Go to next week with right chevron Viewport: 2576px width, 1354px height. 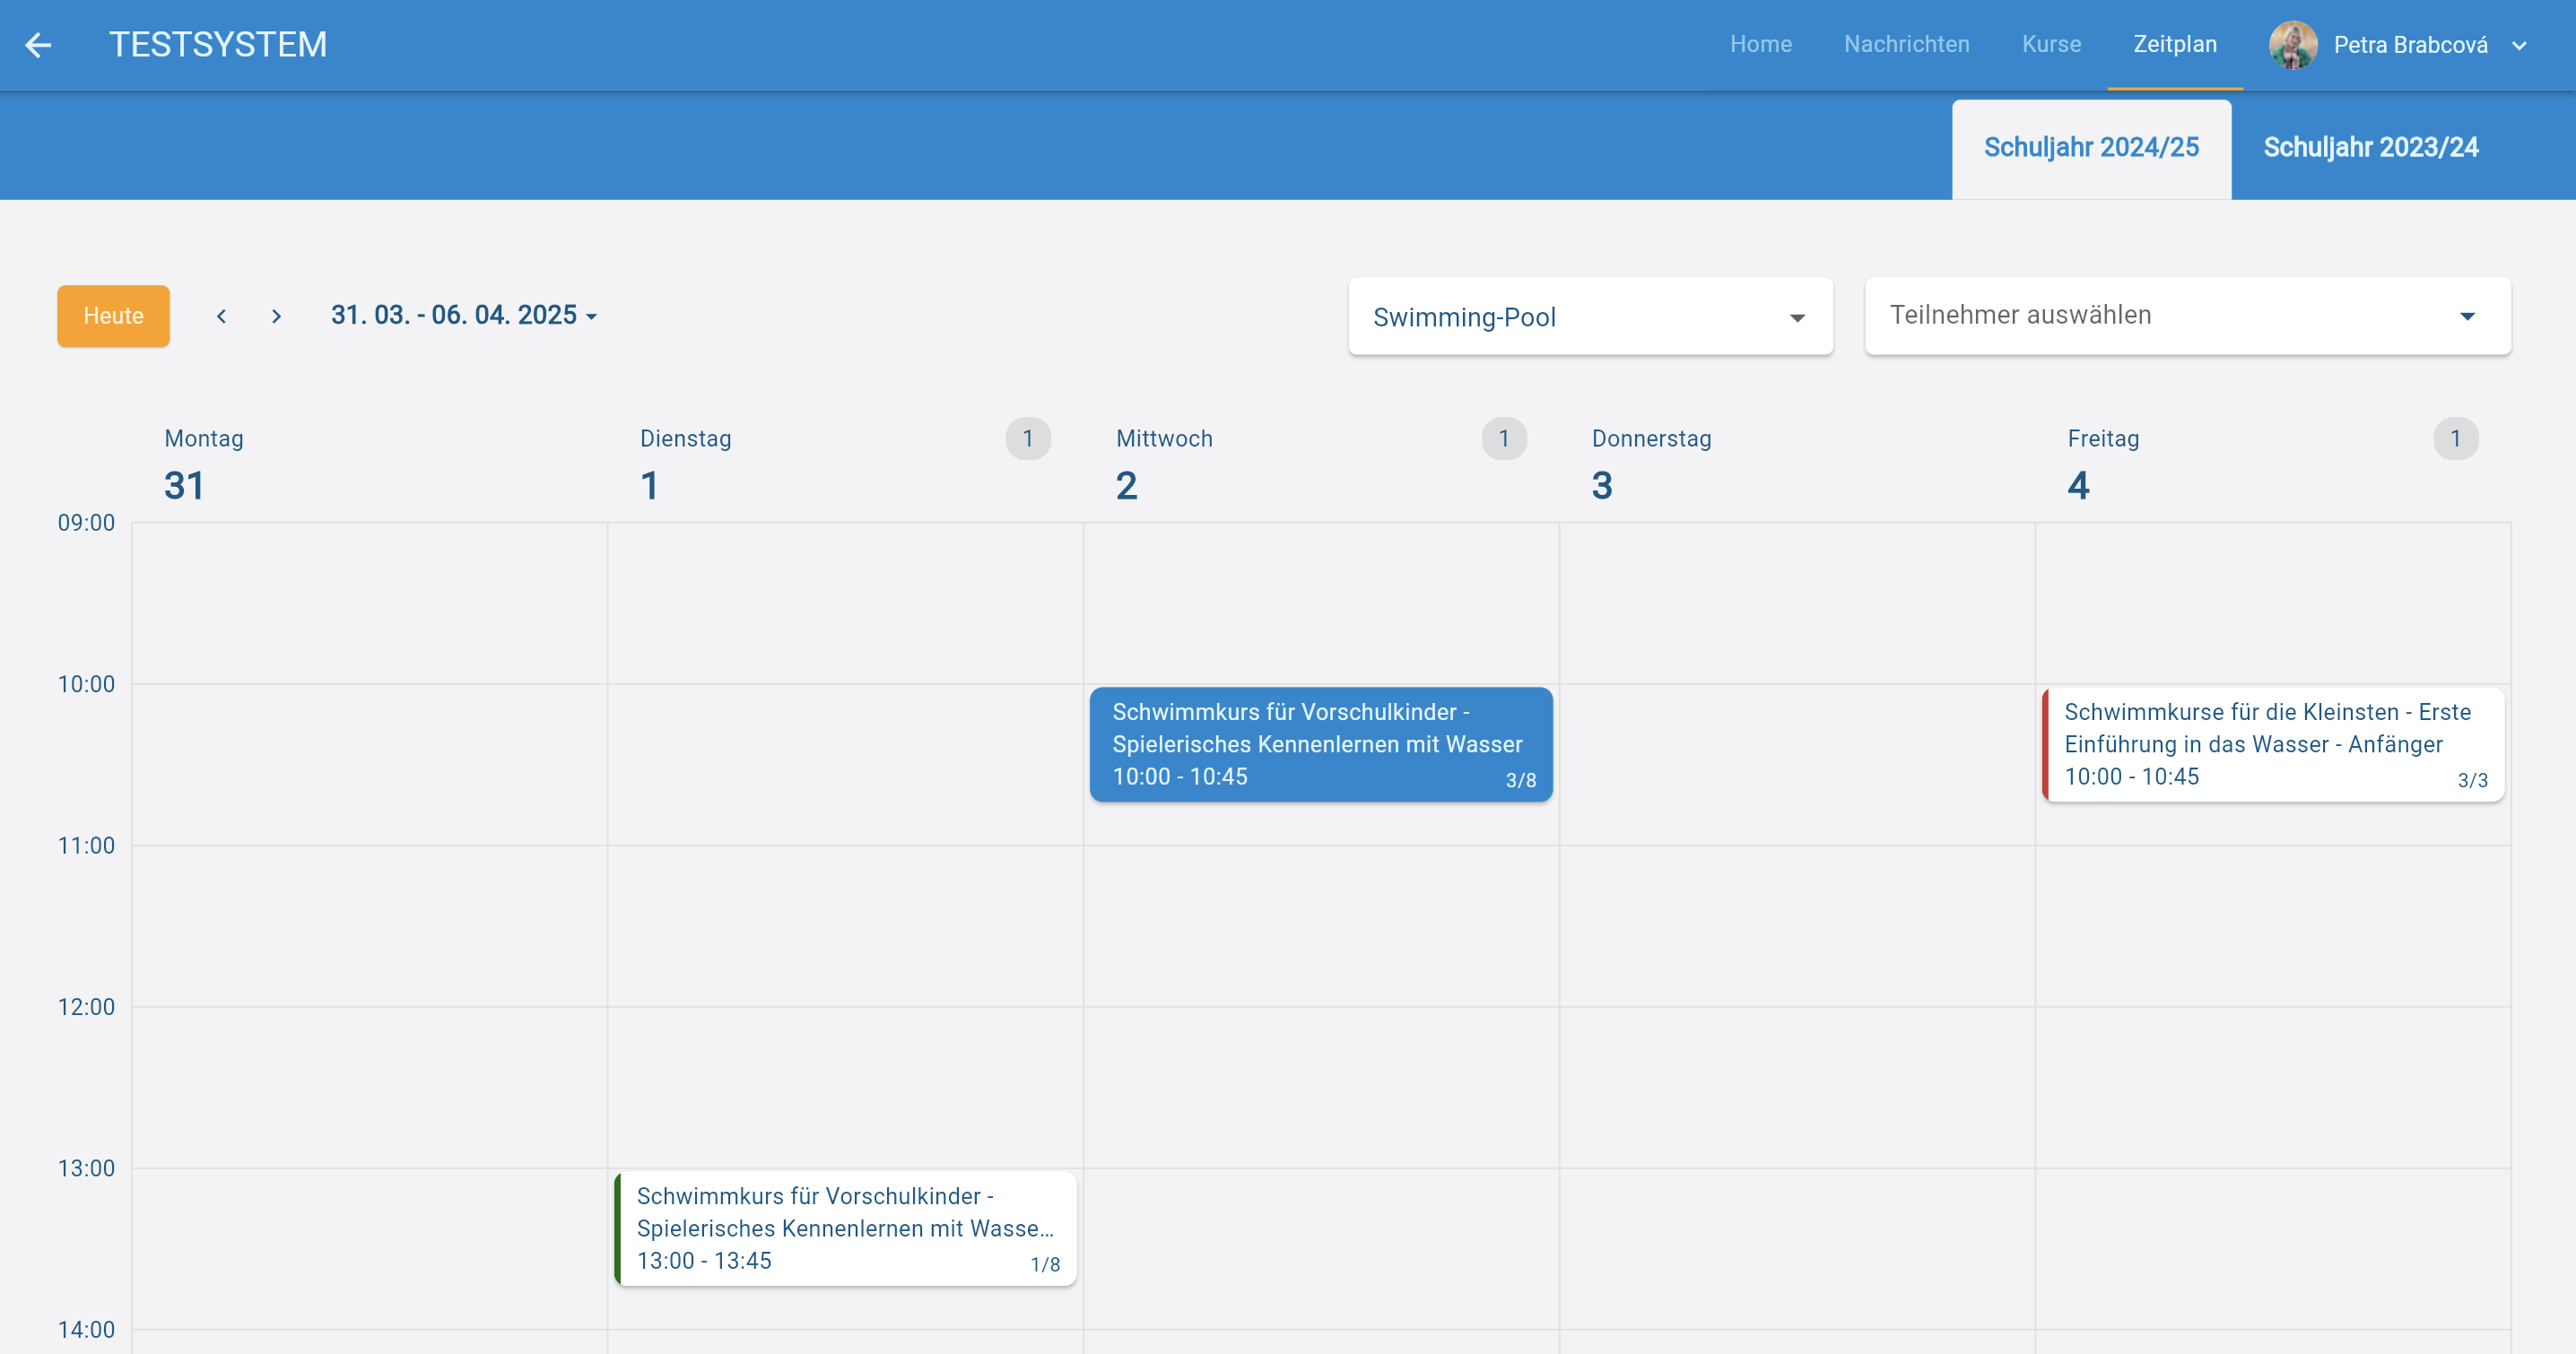pyautogui.click(x=277, y=316)
